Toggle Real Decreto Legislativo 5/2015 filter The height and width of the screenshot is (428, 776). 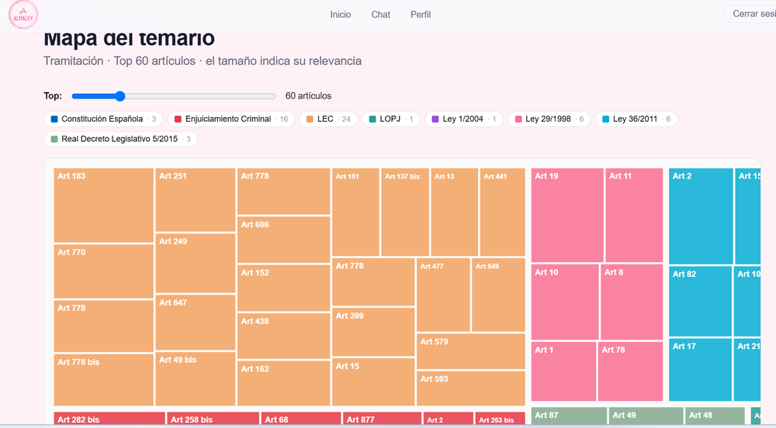pos(121,139)
